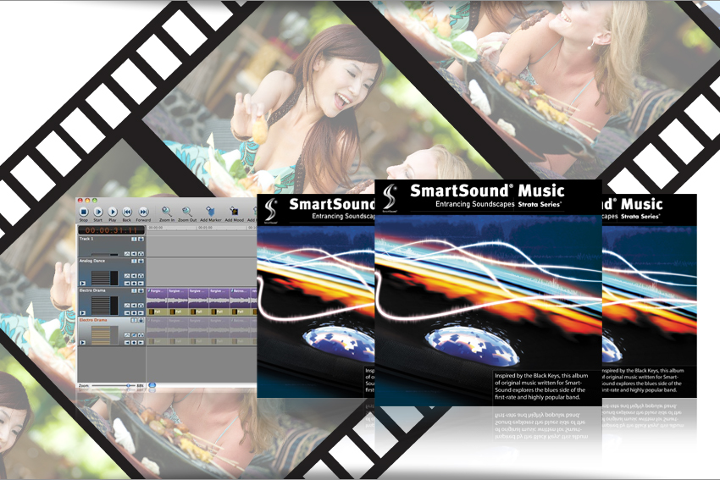Click next variation arrow on Analog Dance
The width and height of the screenshot is (720, 480).
point(141,283)
